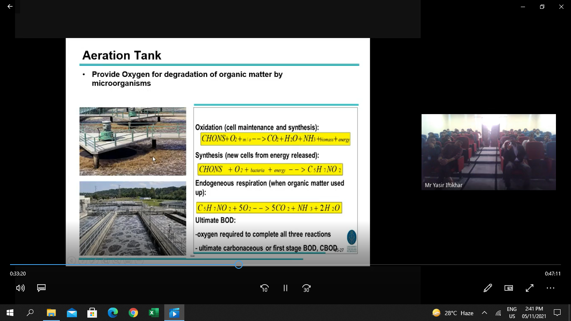The height and width of the screenshot is (321, 571).
Task: Click the webcam video of Mr Yasir Iftikhar
Action: coord(489,152)
